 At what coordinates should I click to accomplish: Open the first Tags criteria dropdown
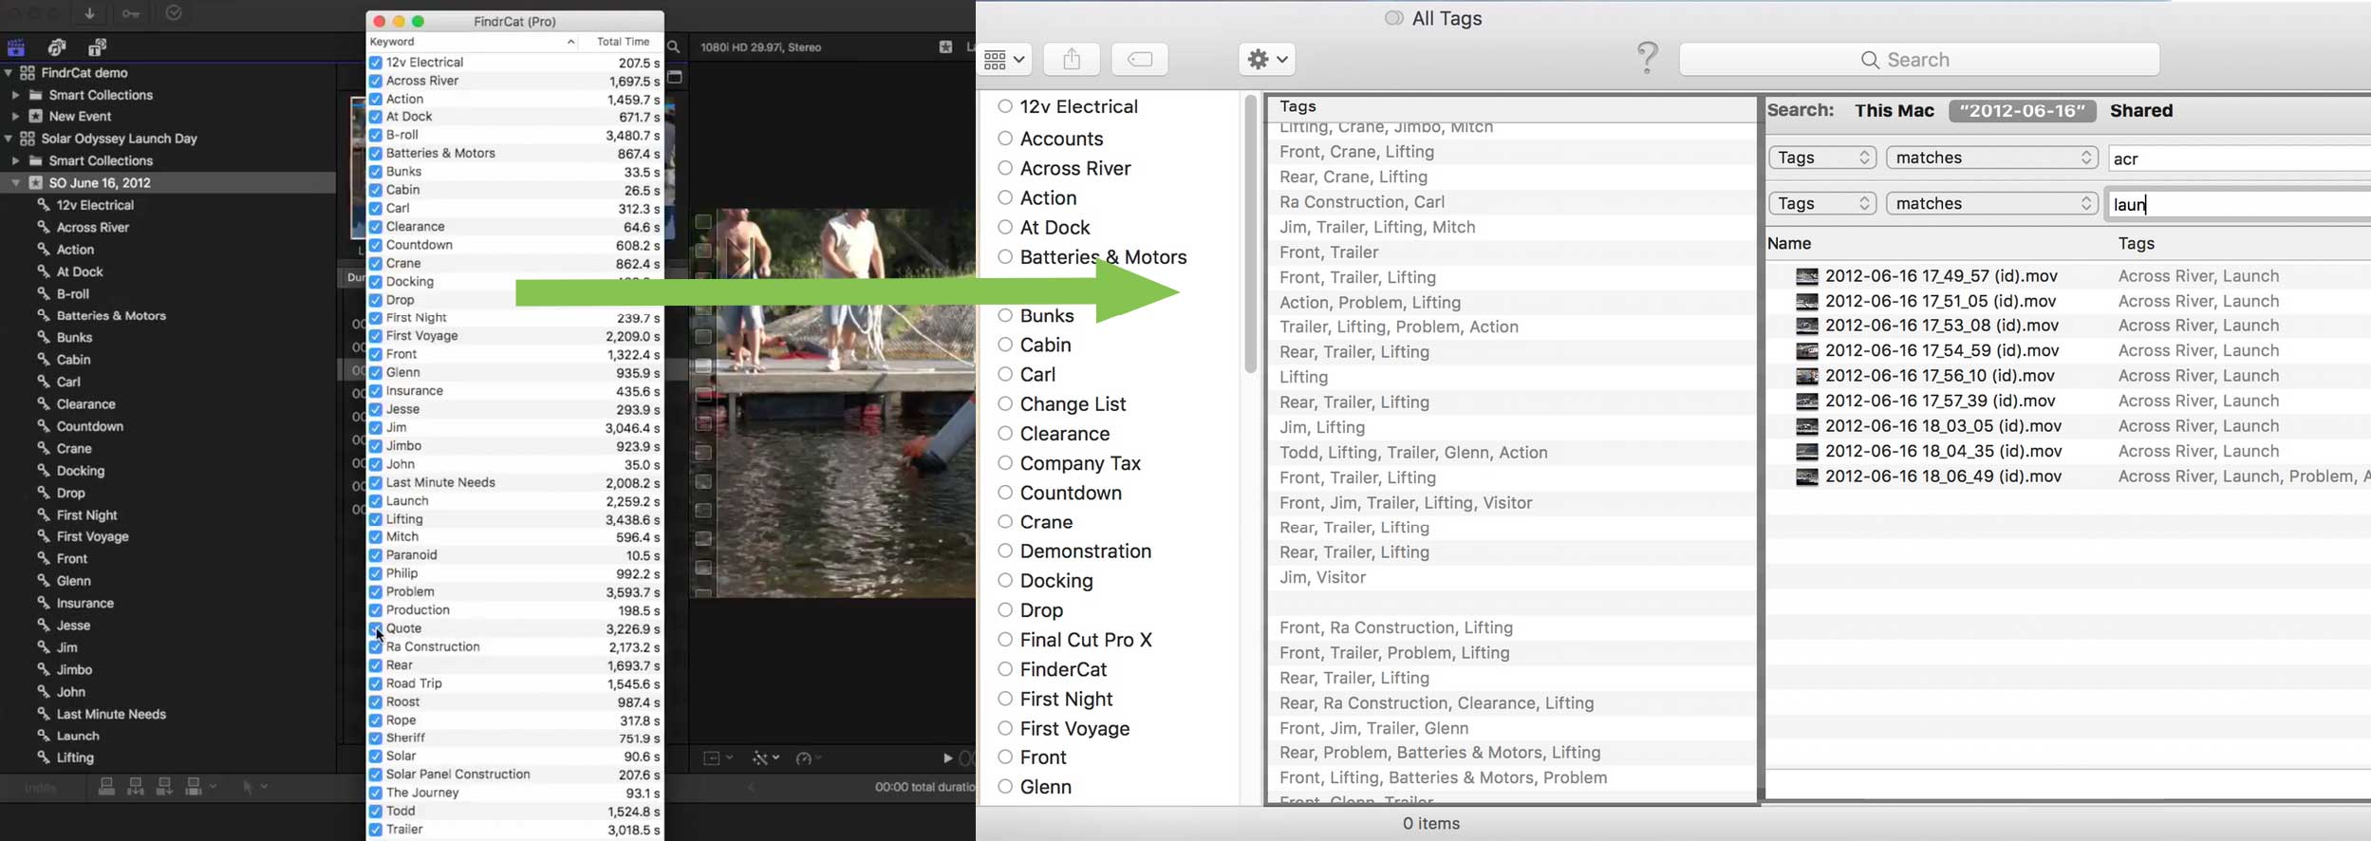pos(1821,158)
